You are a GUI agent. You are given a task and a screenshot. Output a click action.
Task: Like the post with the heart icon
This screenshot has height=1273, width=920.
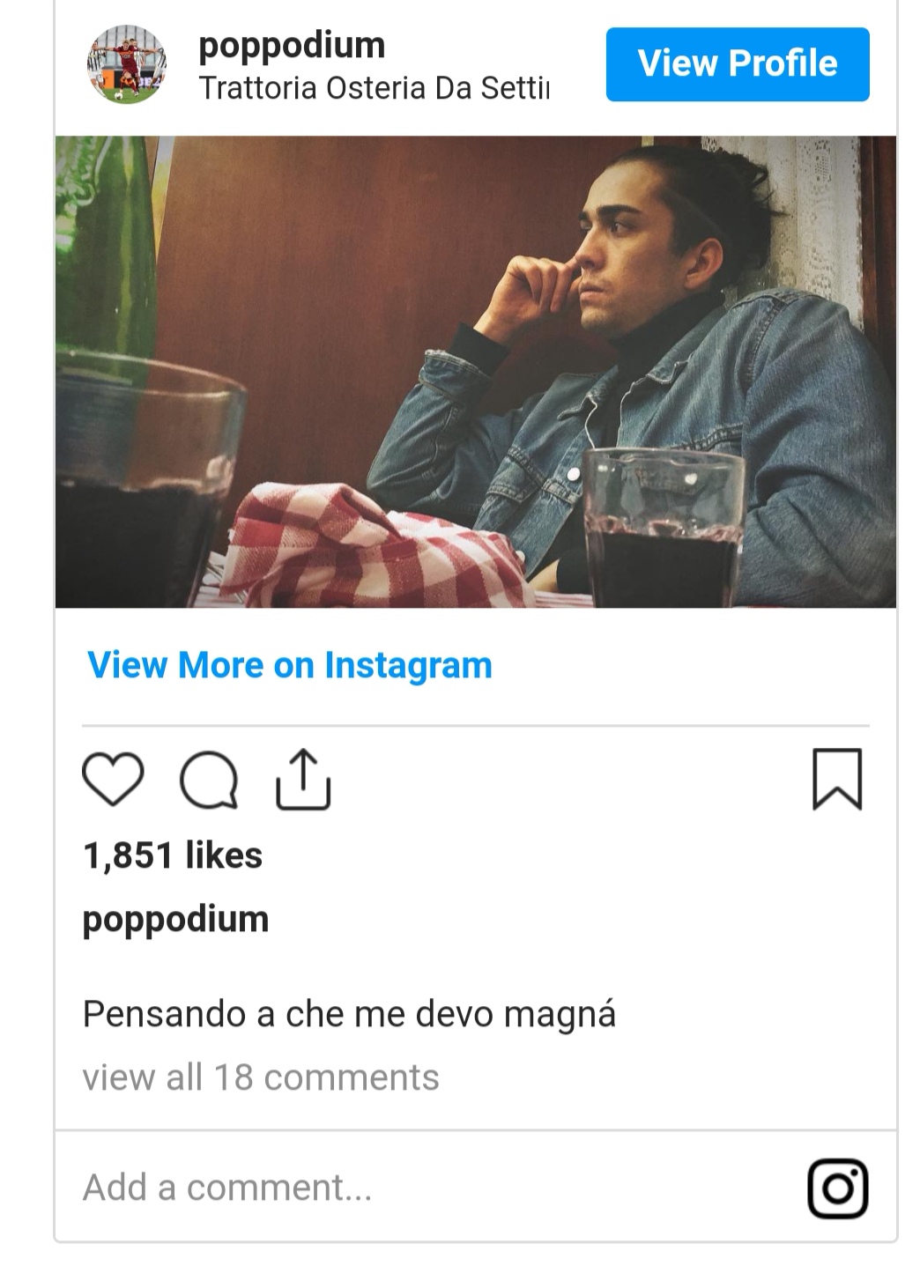(113, 780)
